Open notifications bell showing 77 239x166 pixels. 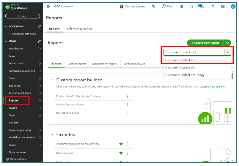[x=201, y=6]
